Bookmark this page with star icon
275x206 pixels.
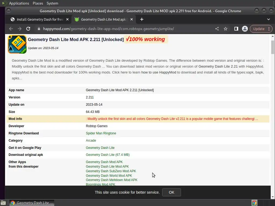pos(226,29)
